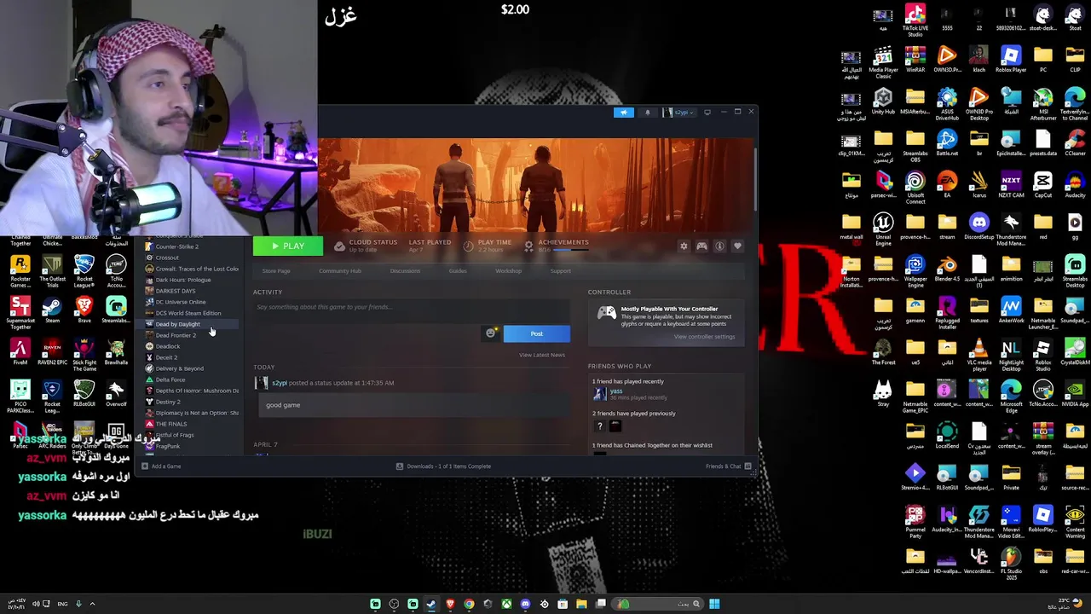Add game to favorites heart icon

[737, 246]
